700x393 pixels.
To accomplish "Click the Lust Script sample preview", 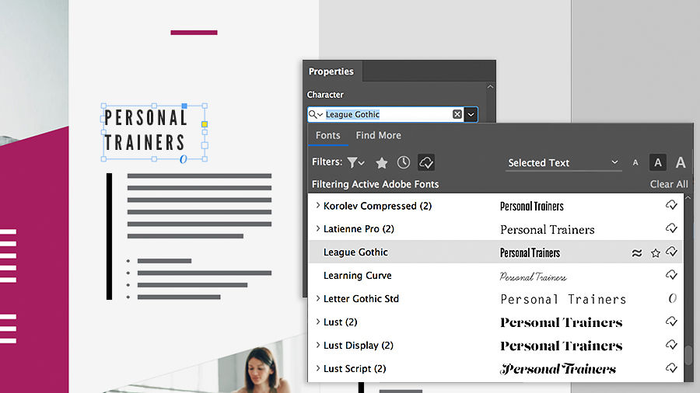I will coord(558,369).
